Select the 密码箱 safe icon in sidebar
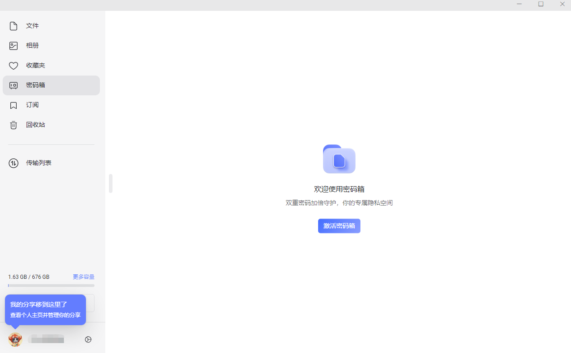Screen dimensions: 571x353 coord(13,85)
